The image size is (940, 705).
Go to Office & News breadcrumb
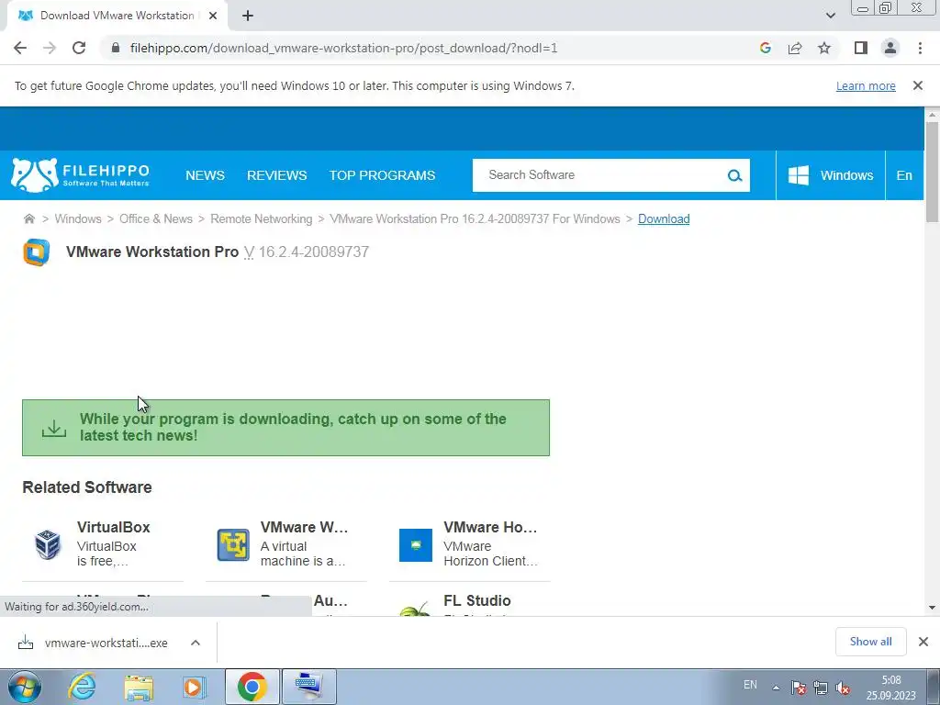click(x=156, y=218)
